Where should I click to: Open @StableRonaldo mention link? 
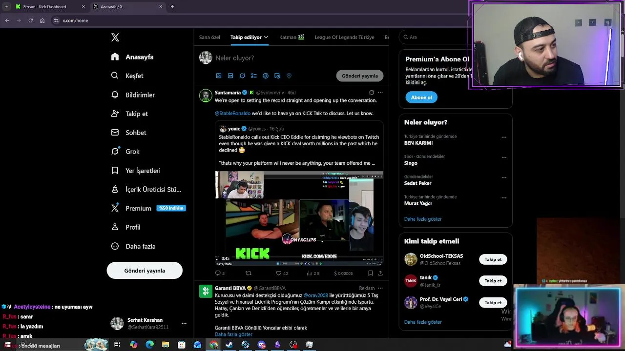pos(232,114)
